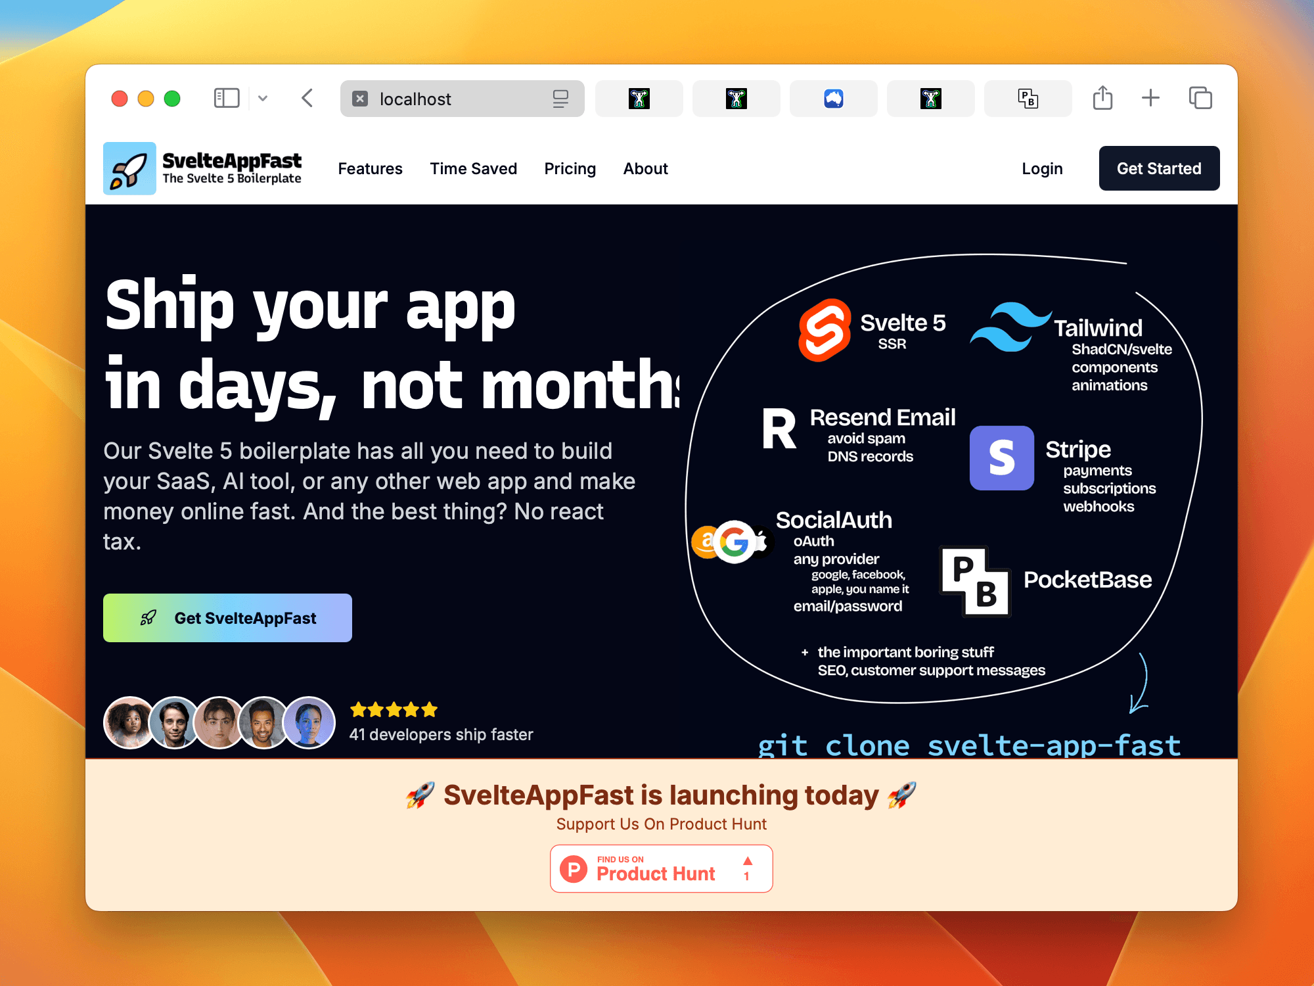Image resolution: width=1314 pixels, height=986 pixels.
Task: Open the Features nav item
Action: pyautogui.click(x=370, y=169)
